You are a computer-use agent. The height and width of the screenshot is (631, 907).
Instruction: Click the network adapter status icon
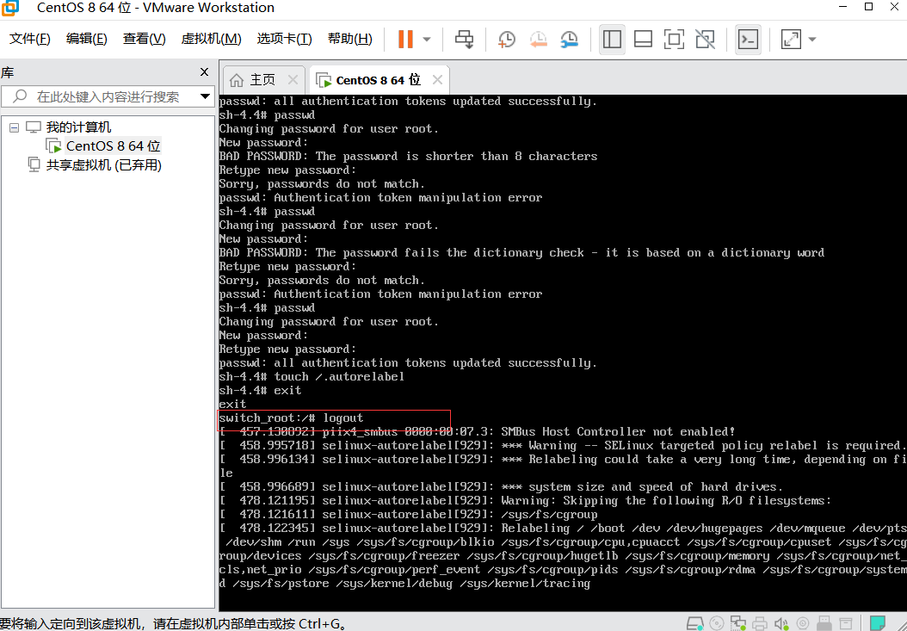(x=738, y=624)
